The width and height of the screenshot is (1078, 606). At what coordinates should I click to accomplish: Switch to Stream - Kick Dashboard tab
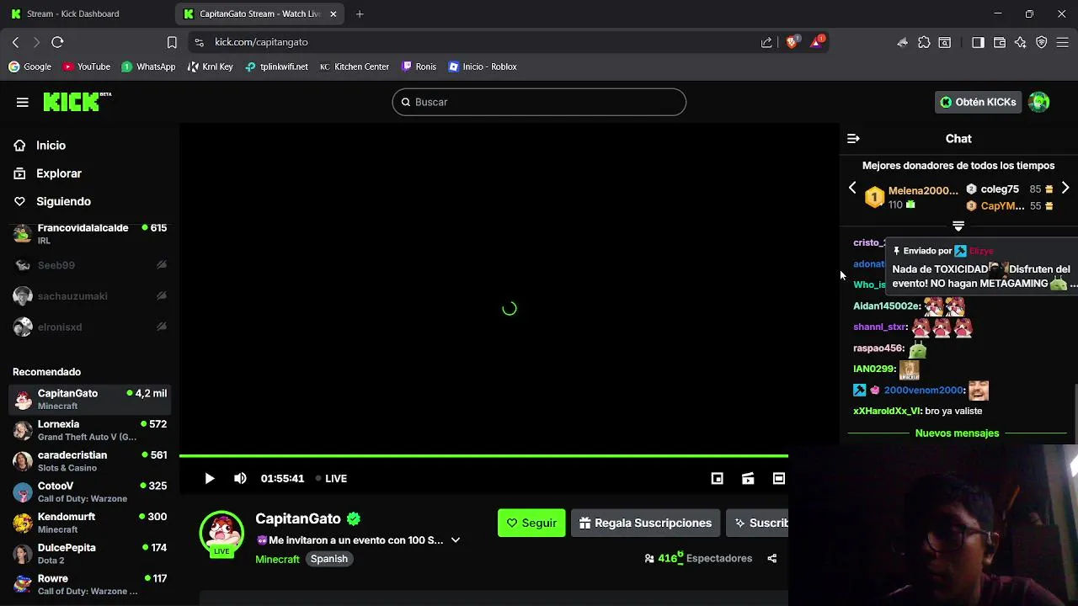click(x=84, y=13)
